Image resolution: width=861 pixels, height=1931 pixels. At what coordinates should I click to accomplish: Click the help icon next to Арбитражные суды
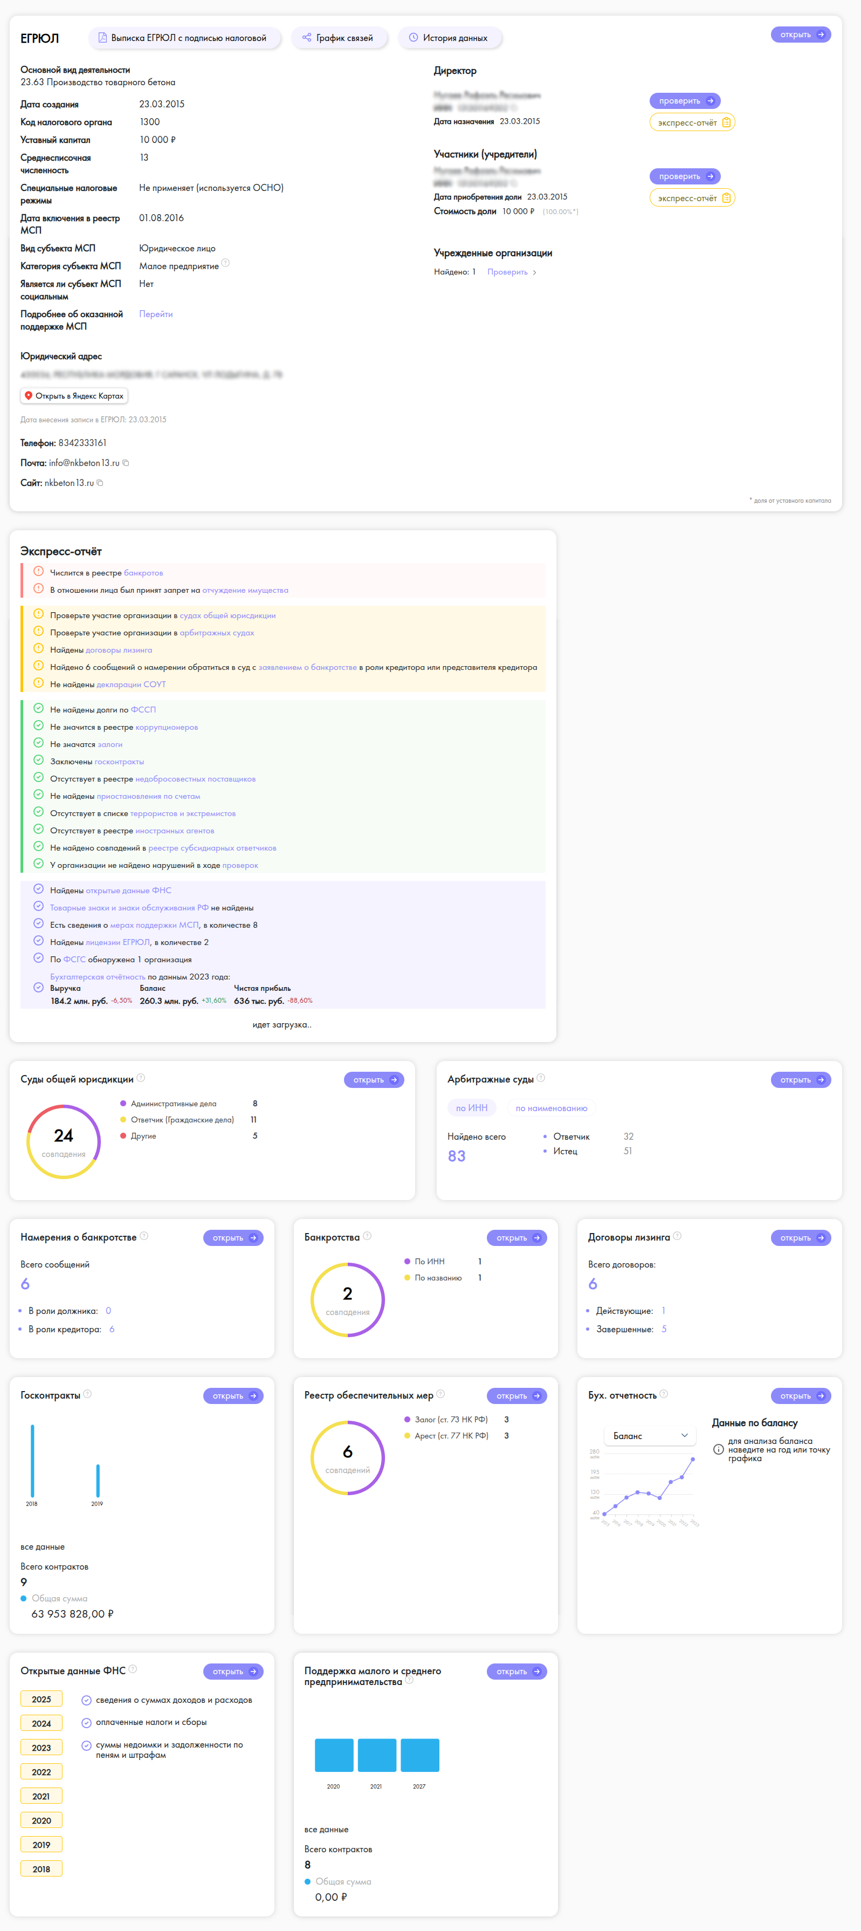(541, 1078)
